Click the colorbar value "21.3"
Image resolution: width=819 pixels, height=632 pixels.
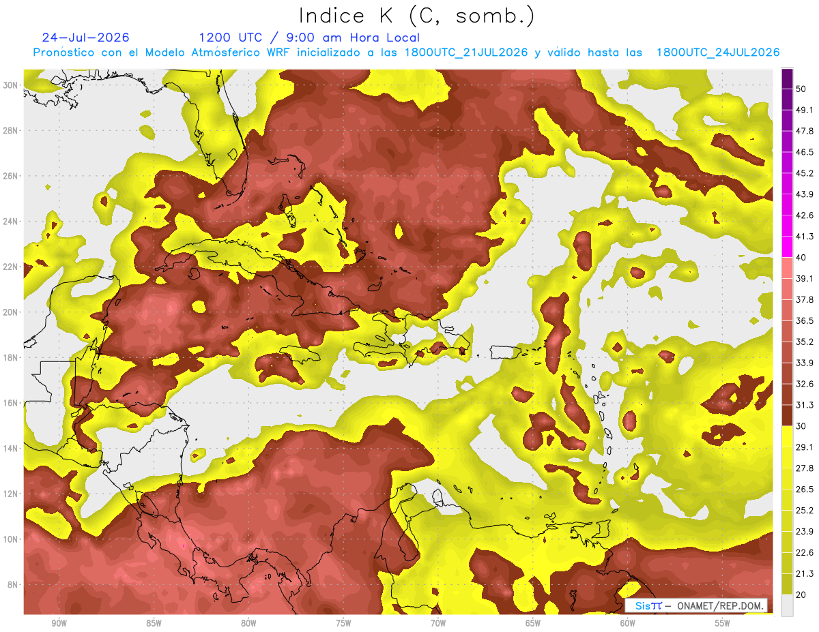click(804, 573)
